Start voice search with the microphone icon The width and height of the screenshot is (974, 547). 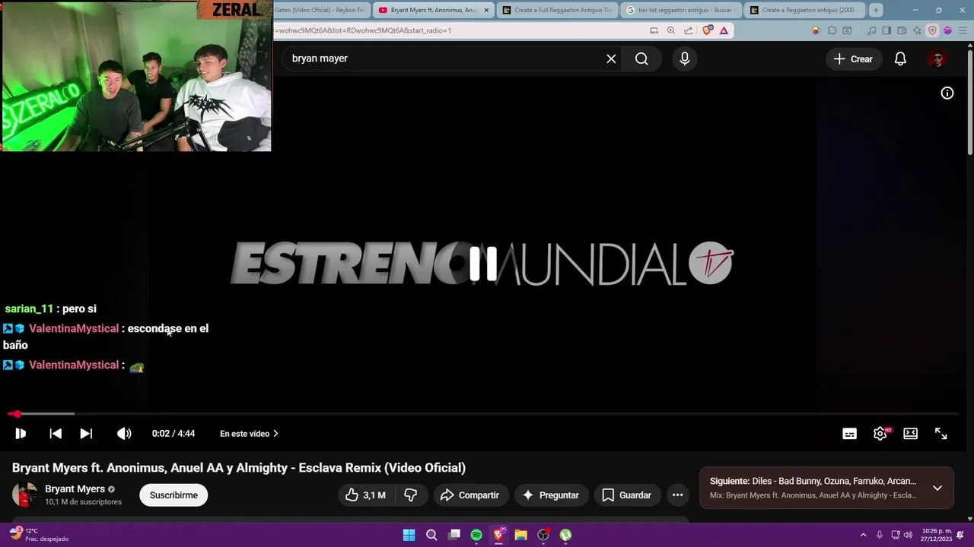click(685, 58)
